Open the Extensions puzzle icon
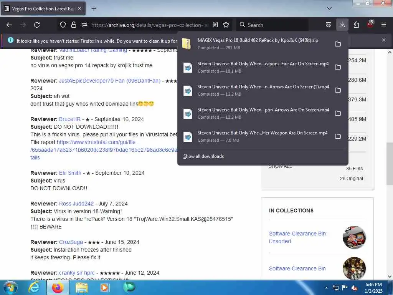This screenshot has height=295, width=393. tap(356, 25)
